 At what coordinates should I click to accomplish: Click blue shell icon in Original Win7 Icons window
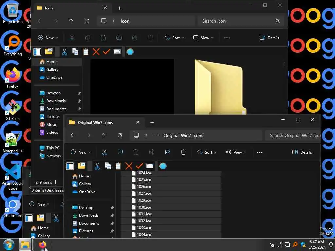tap(163, 166)
